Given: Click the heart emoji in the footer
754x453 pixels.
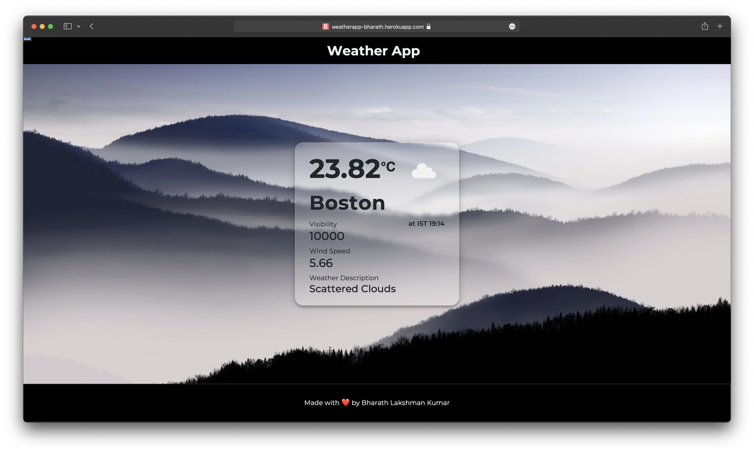Looking at the screenshot, I should [x=345, y=402].
